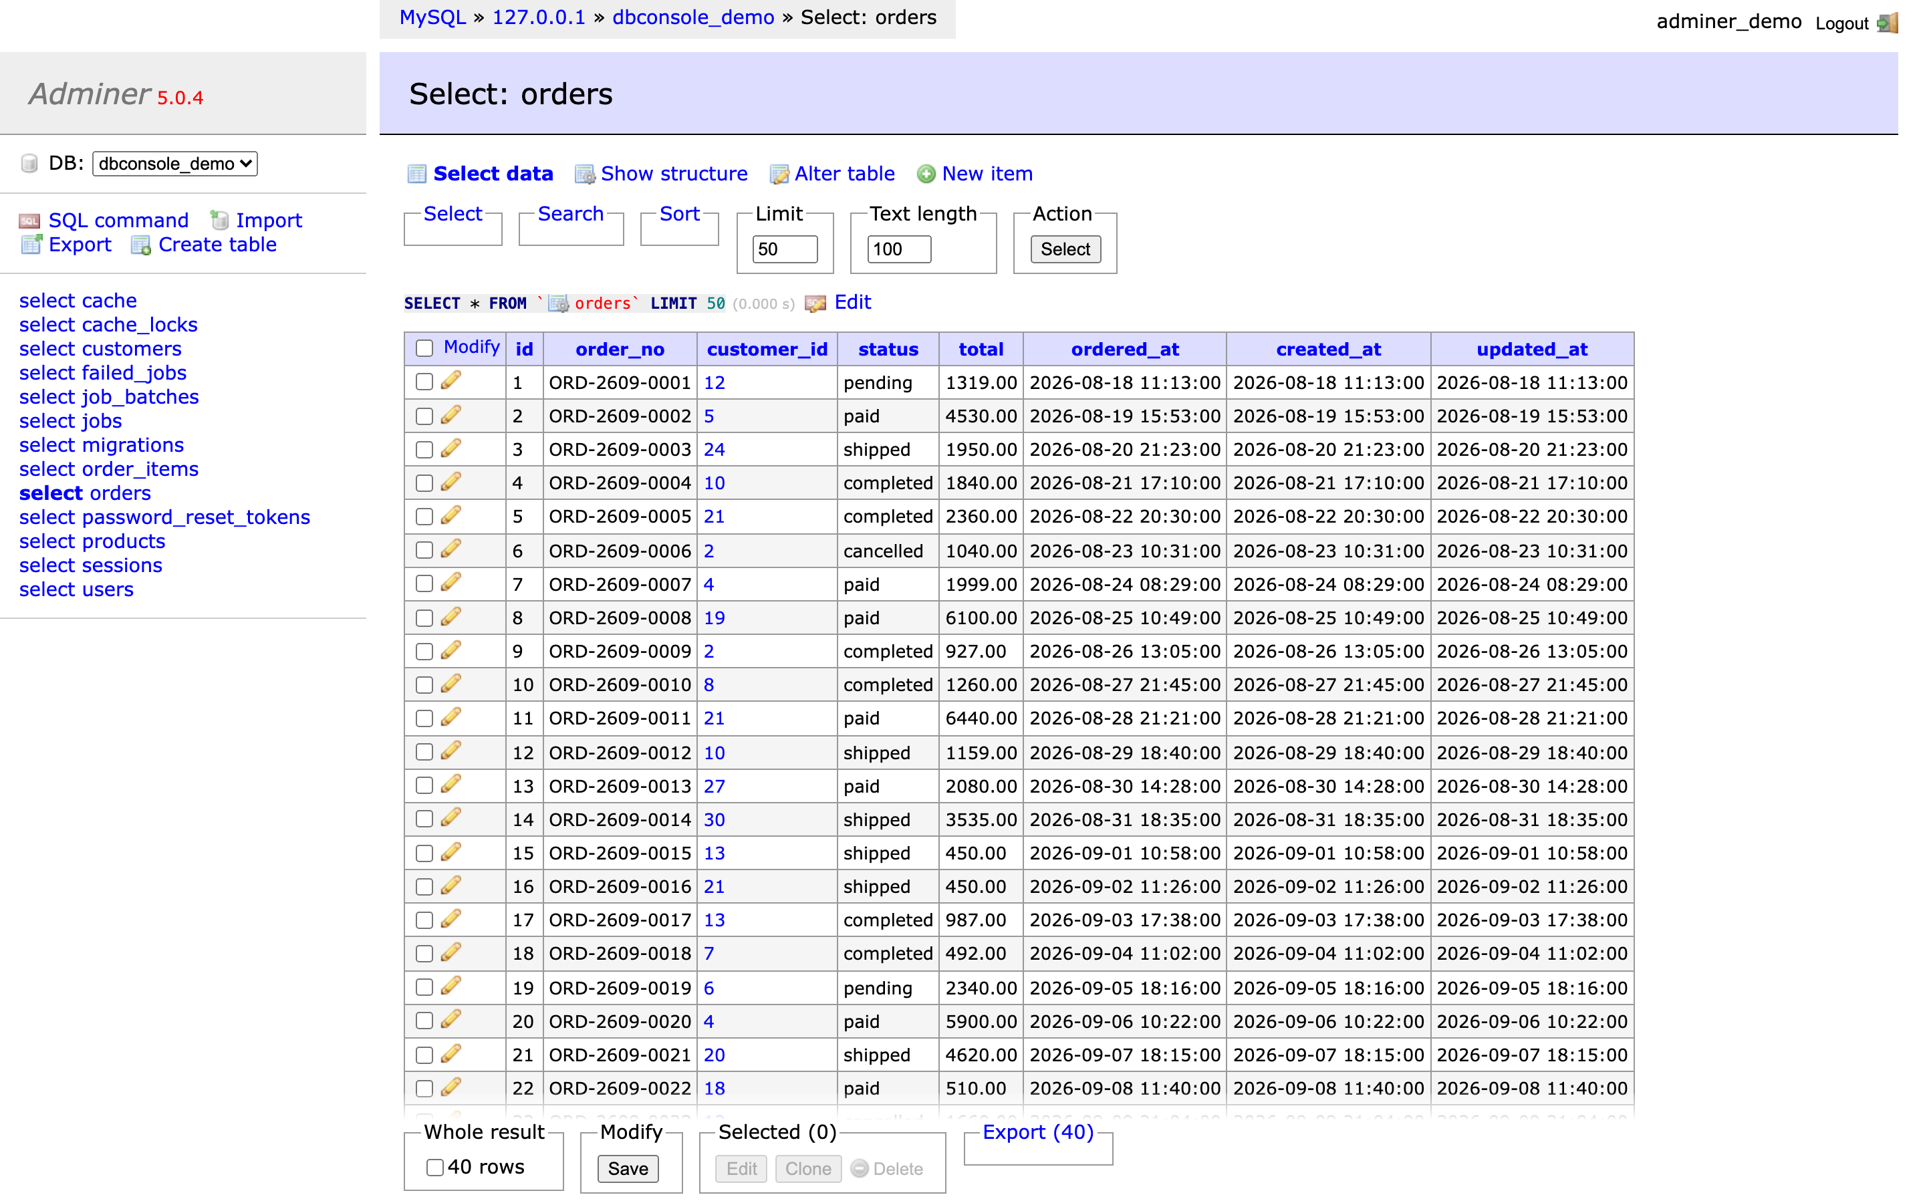Click the SQL command icon
The image size is (1925, 1203).
point(29,221)
